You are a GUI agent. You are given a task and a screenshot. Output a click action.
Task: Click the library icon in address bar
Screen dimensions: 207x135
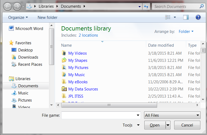pyautogui.click(x=29, y=6)
